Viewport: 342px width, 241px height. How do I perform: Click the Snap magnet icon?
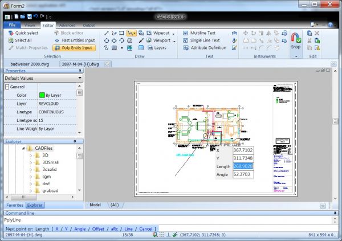click(x=295, y=38)
